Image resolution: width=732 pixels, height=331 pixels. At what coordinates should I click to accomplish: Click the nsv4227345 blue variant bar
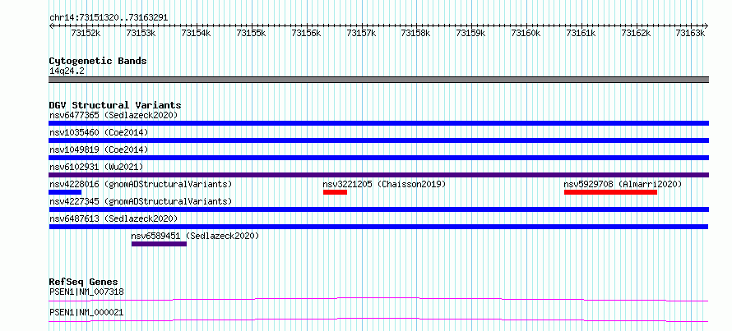pyautogui.click(x=378, y=209)
